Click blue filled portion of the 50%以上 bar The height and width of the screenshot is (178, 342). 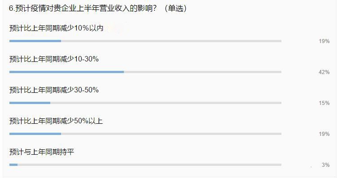click(x=35, y=134)
